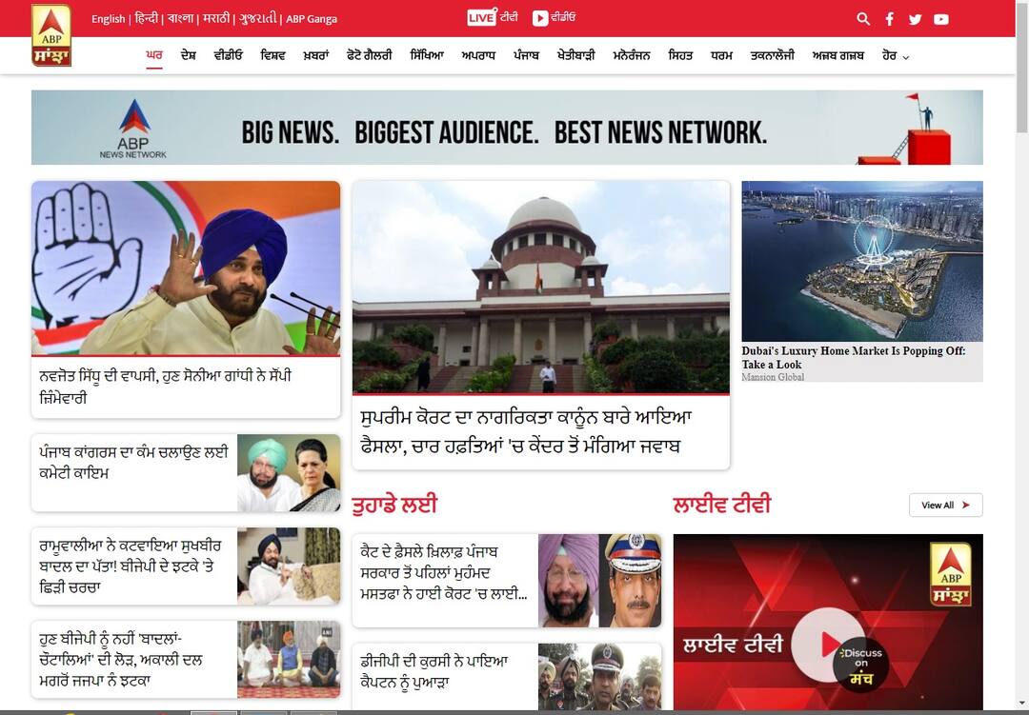Expand the ਹੋਰ more menu dropdown
Screen dimensions: 1029x715
pyautogui.click(x=895, y=56)
